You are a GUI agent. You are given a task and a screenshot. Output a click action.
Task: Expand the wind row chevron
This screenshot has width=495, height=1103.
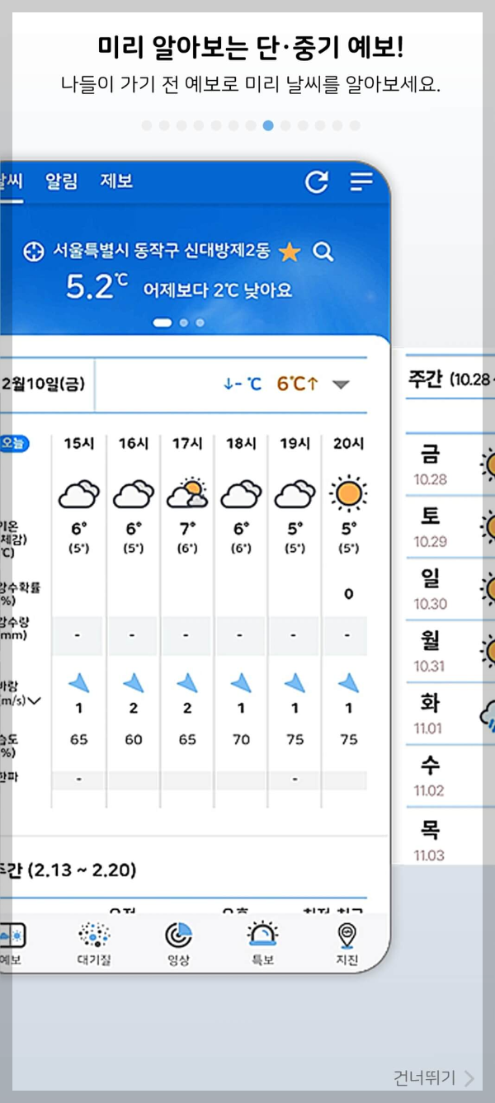point(35,701)
